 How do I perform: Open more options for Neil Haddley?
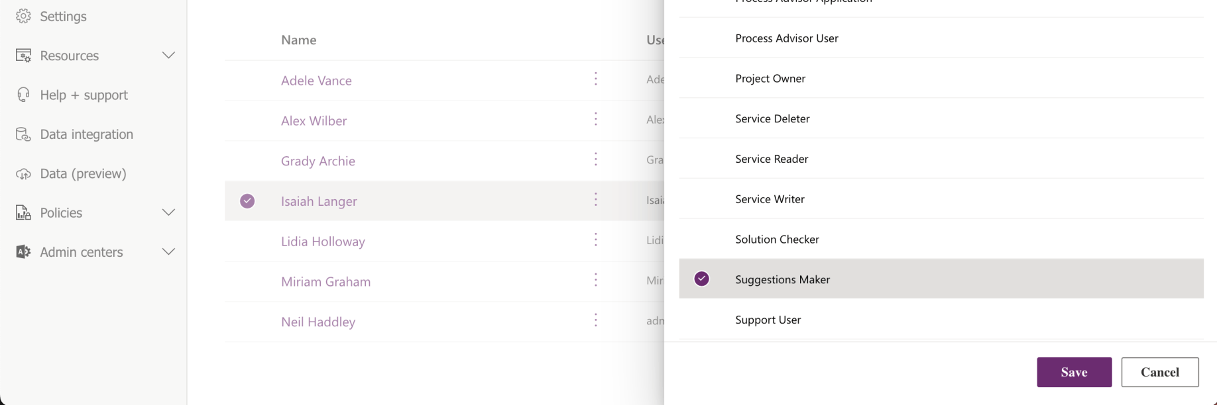coord(596,321)
